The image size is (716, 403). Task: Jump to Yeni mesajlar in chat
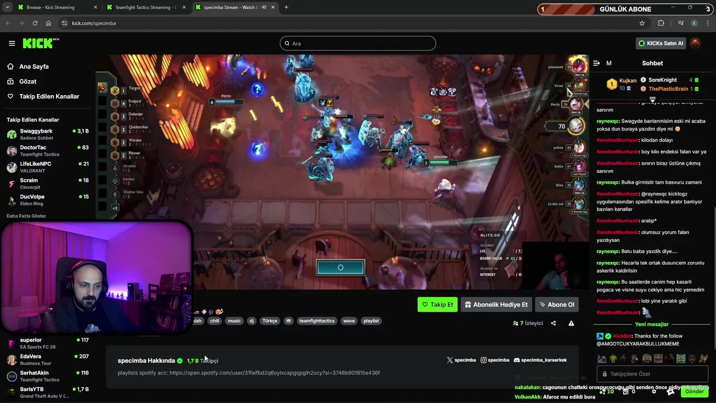[x=652, y=324]
